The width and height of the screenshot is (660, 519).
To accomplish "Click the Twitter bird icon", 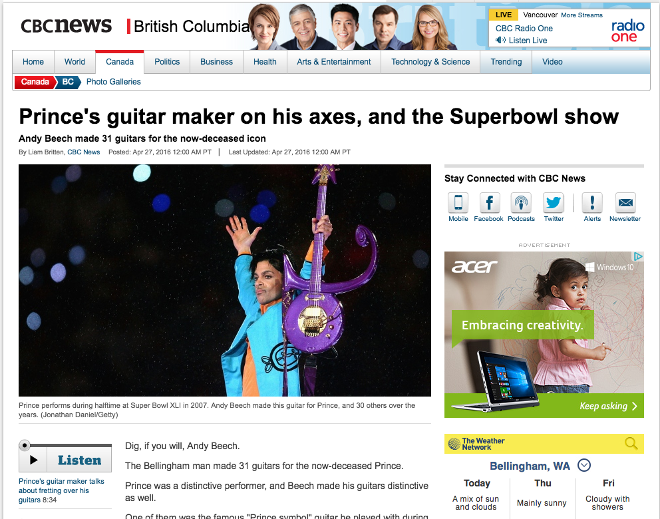I will [x=553, y=202].
